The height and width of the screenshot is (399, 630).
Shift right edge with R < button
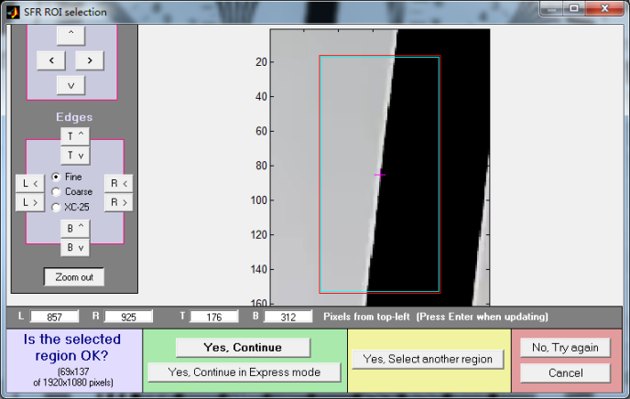[x=118, y=183]
